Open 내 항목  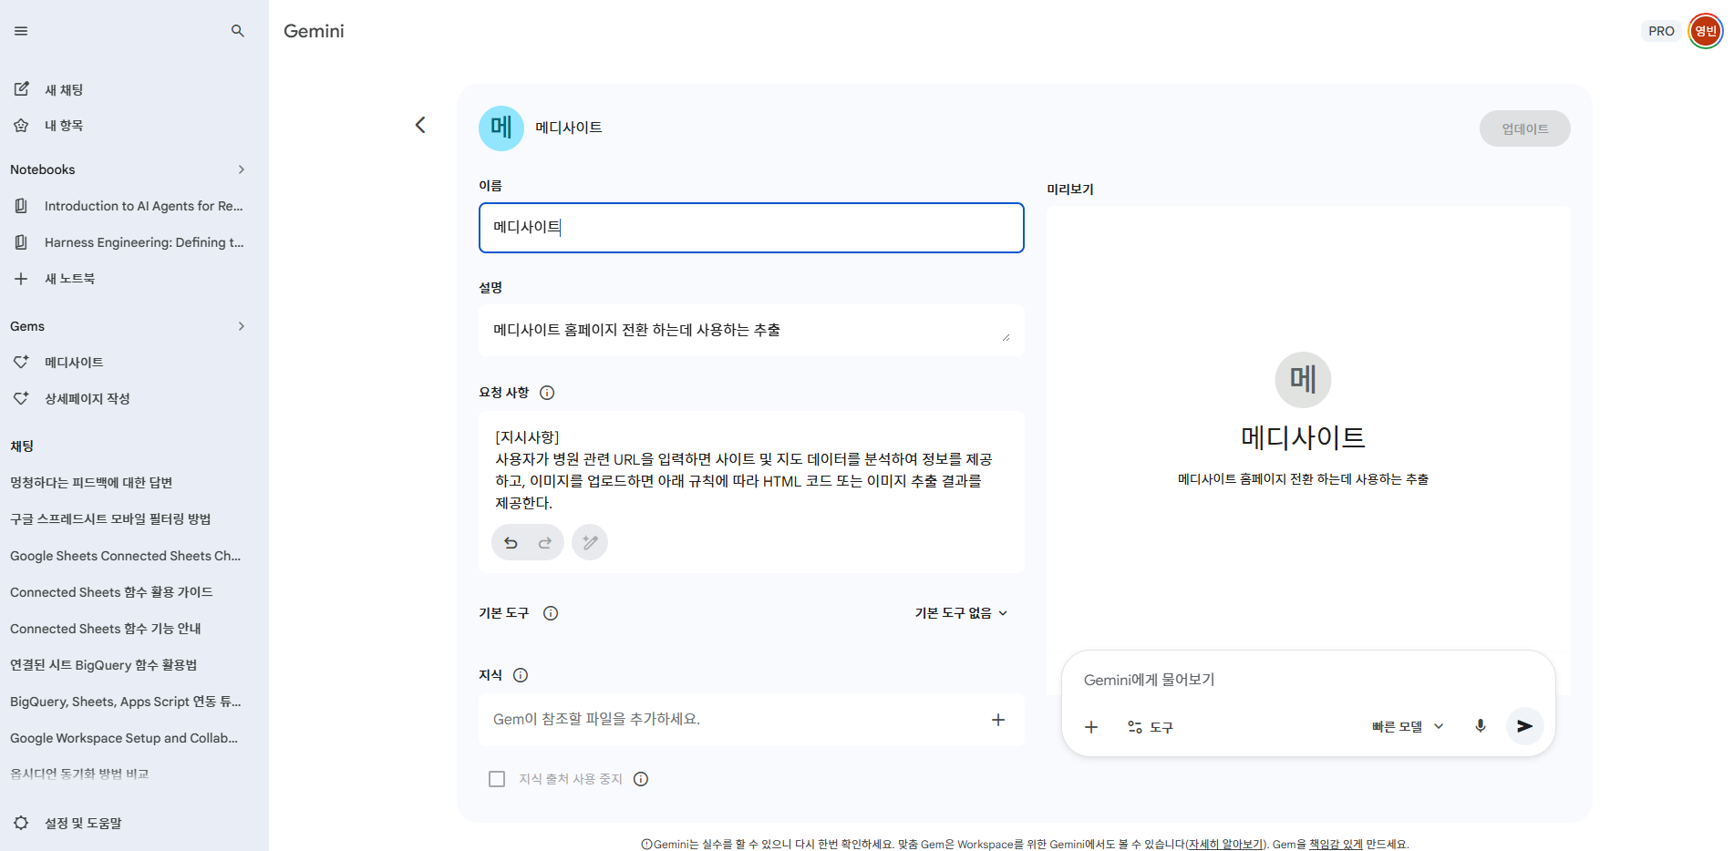tap(64, 126)
